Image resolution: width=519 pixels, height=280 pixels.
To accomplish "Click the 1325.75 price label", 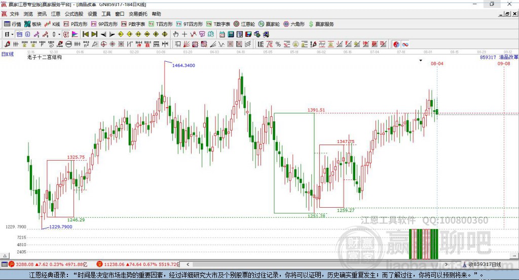I will point(76,157).
